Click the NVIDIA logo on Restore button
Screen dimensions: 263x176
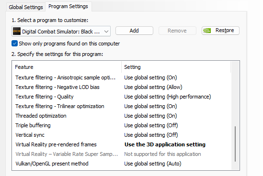(x=207, y=31)
